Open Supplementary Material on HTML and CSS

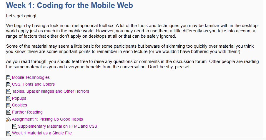point(57,126)
